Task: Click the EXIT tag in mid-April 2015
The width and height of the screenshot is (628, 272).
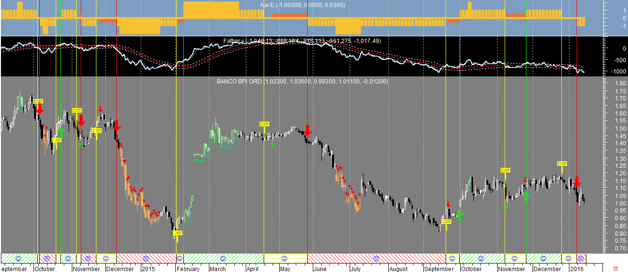Action: tap(264, 124)
